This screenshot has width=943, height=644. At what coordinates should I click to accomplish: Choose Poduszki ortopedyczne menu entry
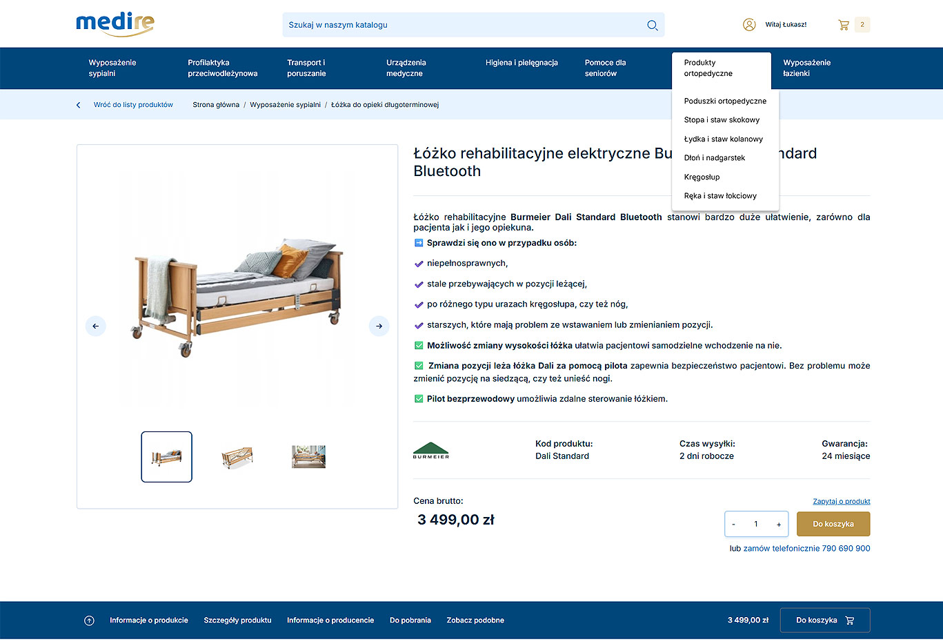point(725,101)
